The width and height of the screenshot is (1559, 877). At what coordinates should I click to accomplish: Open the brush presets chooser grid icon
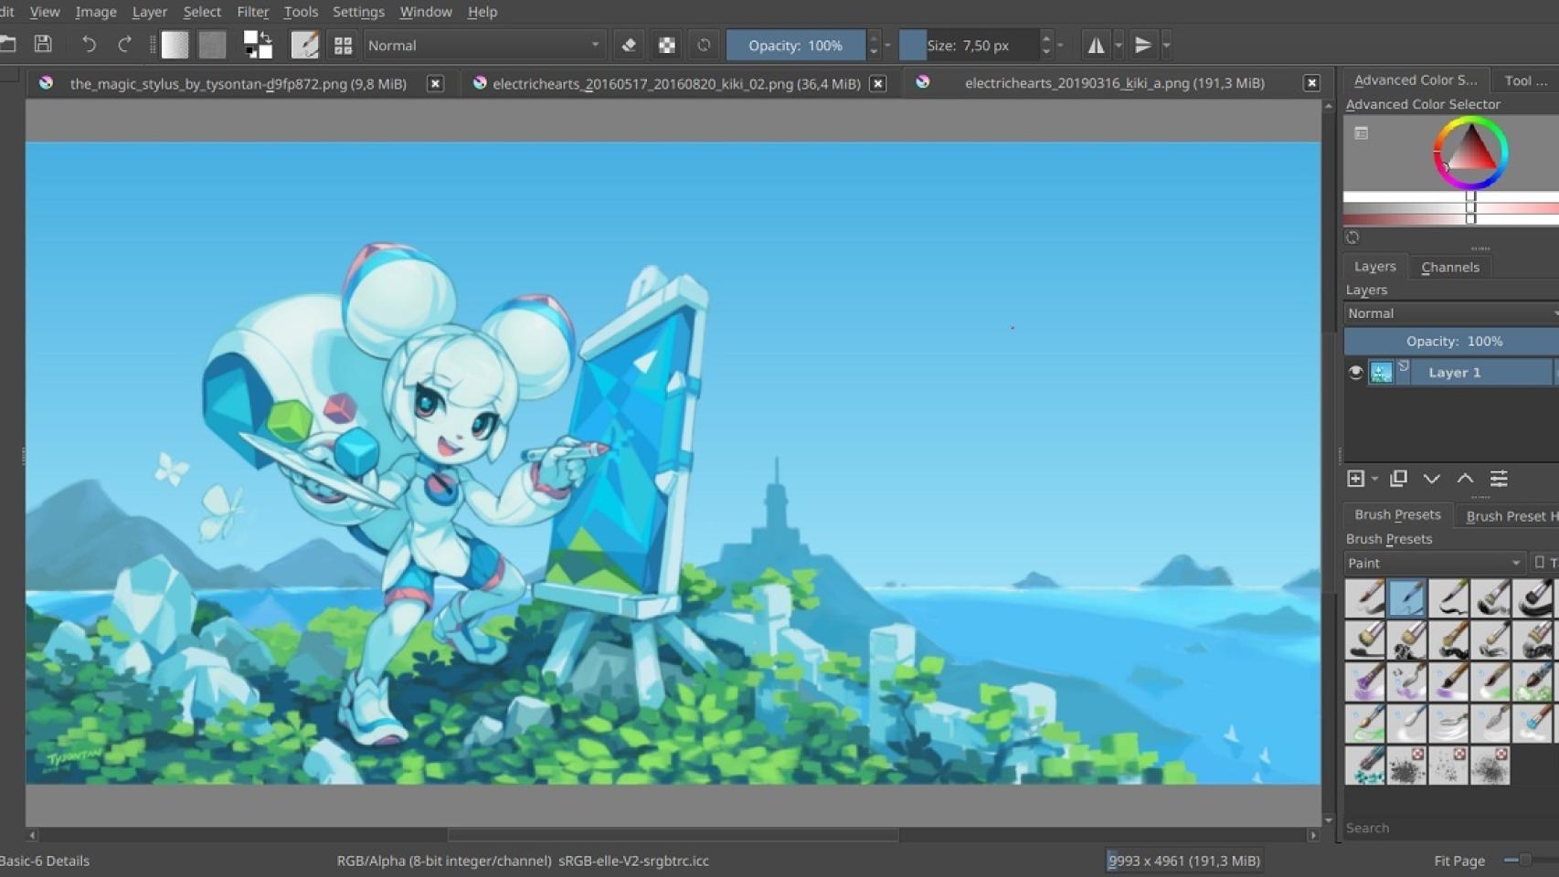343,45
